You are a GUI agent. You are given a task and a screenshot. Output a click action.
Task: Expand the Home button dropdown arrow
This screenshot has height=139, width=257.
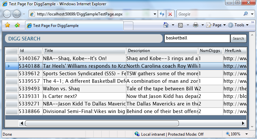click(173, 25)
